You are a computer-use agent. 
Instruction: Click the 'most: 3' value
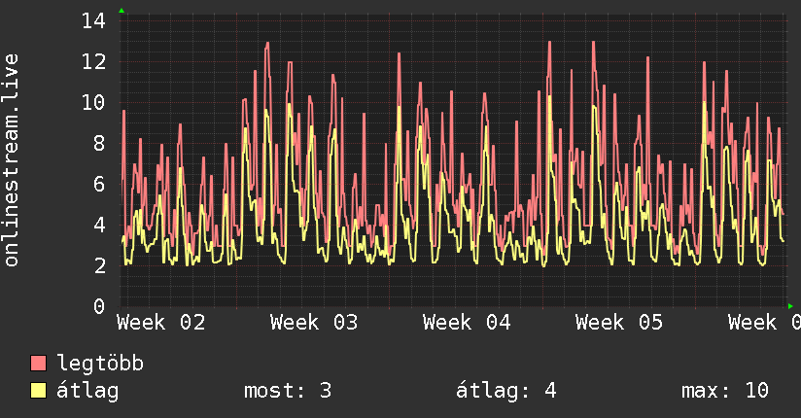click(288, 391)
